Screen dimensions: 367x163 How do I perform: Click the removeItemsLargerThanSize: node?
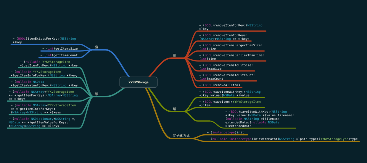pos(231,47)
